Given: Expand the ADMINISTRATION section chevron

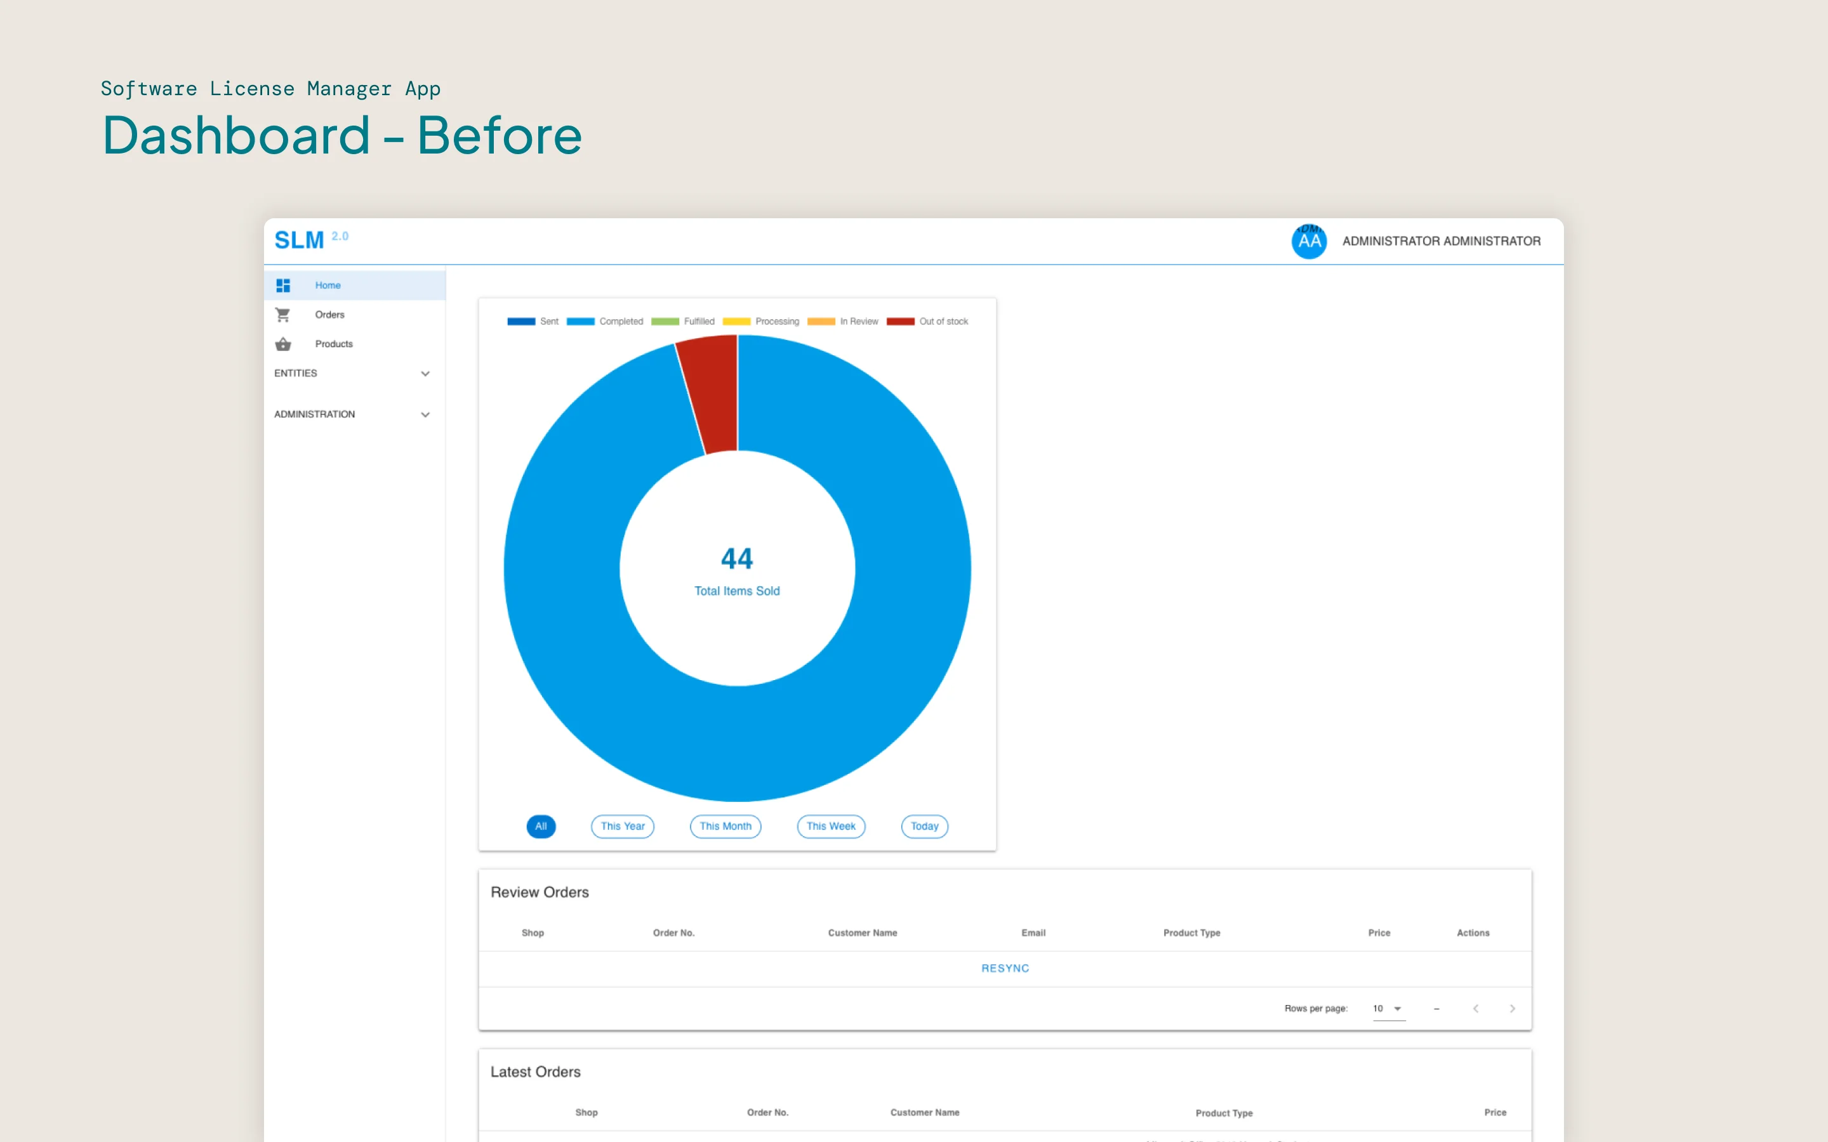Looking at the screenshot, I should click(x=425, y=415).
